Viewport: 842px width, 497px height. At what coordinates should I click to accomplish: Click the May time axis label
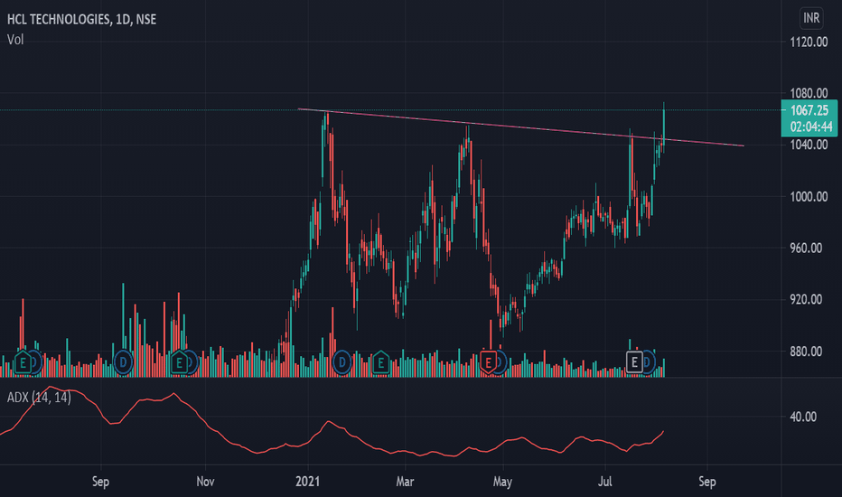[x=502, y=482]
